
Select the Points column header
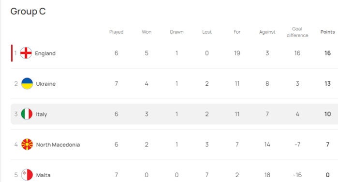pyautogui.click(x=327, y=32)
